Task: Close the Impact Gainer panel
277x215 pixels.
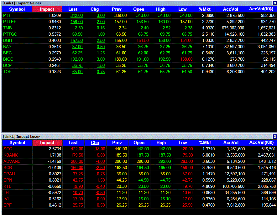Action: coord(275,3)
